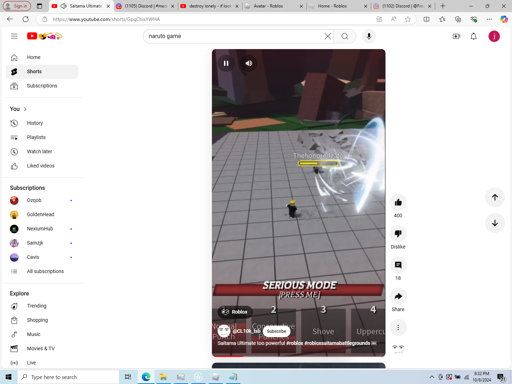The height and width of the screenshot is (384, 512).
Task: Go back in the browser
Action: click(10, 19)
